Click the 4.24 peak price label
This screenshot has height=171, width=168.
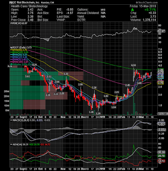pyautogui.click(x=133, y=65)
